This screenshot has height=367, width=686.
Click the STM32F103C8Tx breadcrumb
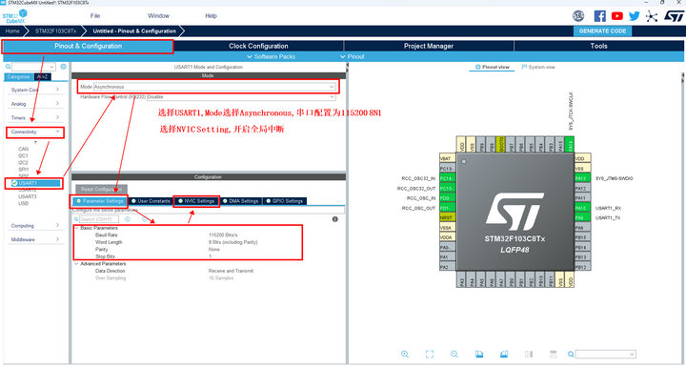coord(55,31)
